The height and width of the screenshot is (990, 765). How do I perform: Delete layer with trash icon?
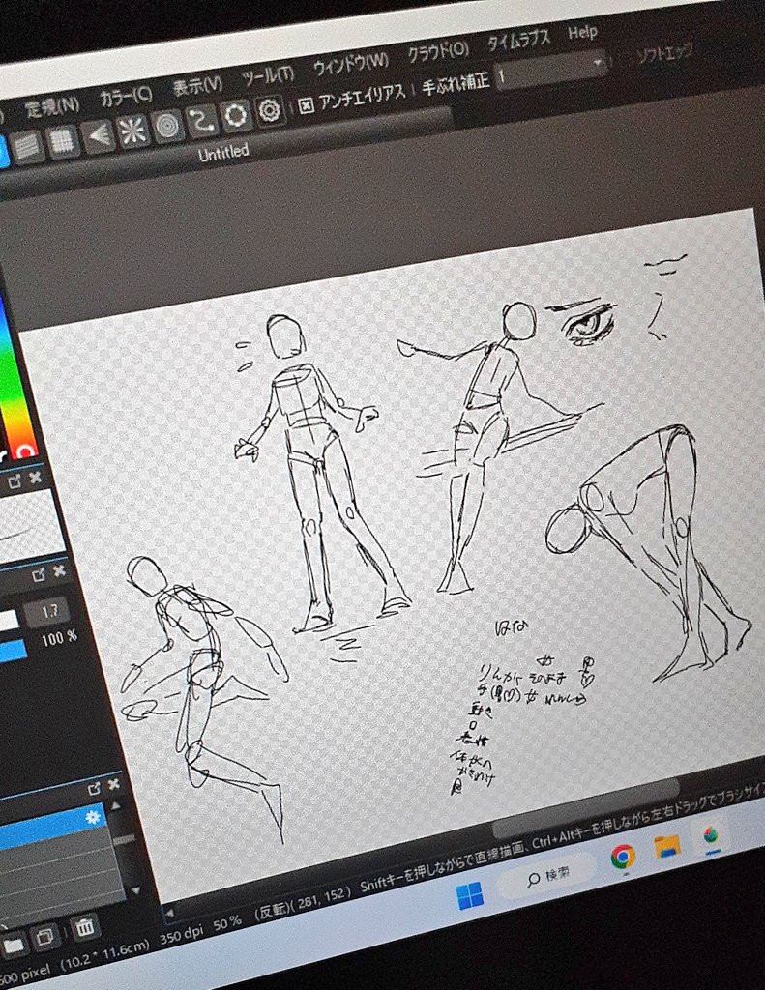pos(83,927)
